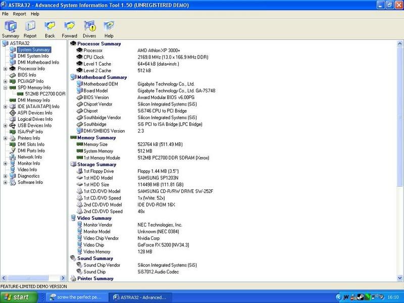The height and width of the screenshot is (303, 404).
Task: Click the BIOS Info chip icon
Action: [13, 75]
